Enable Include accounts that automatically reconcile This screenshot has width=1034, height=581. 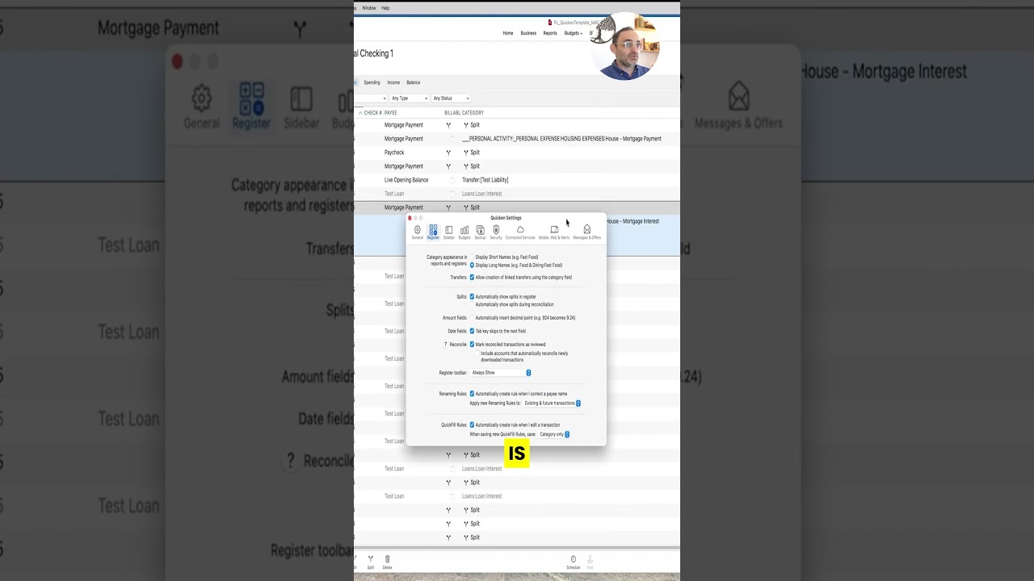[477, 353]
